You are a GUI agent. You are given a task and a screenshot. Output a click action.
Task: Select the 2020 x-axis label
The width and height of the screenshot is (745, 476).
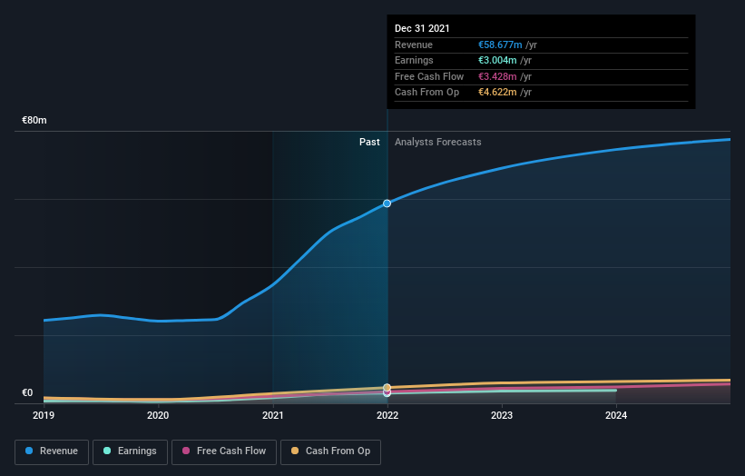(158, 416)
